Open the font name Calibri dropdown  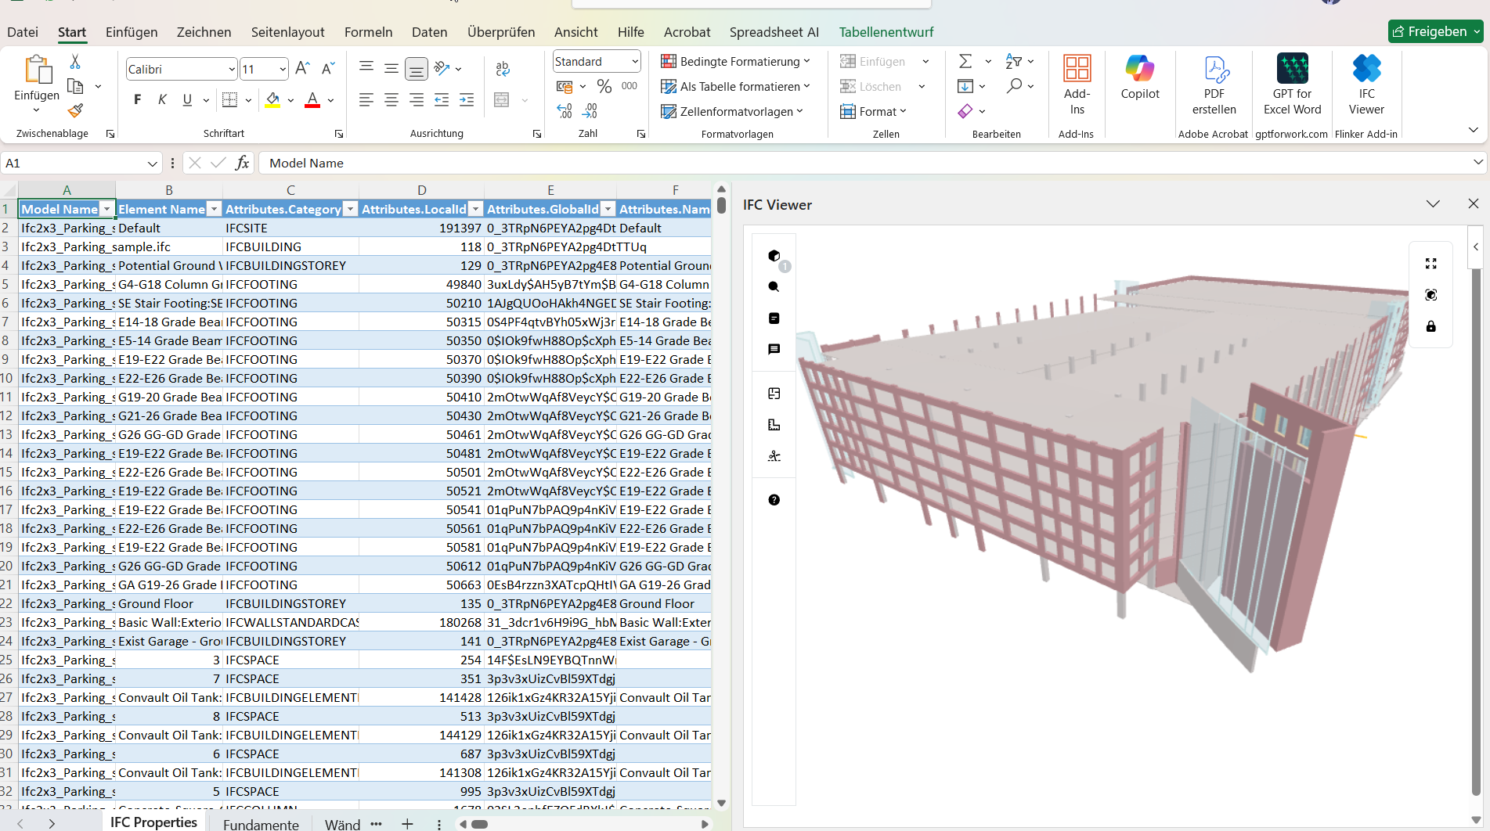232,69
